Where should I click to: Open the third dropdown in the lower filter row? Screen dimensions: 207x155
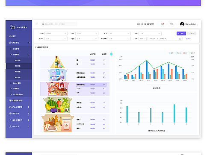pyautogui.click(x=119, y=39)
